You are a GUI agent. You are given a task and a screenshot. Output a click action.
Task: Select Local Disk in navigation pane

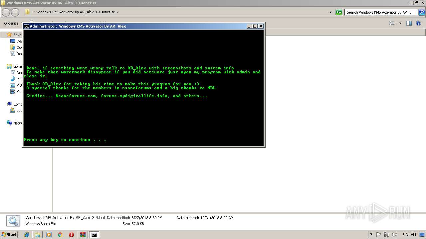(x=16, y=111)
